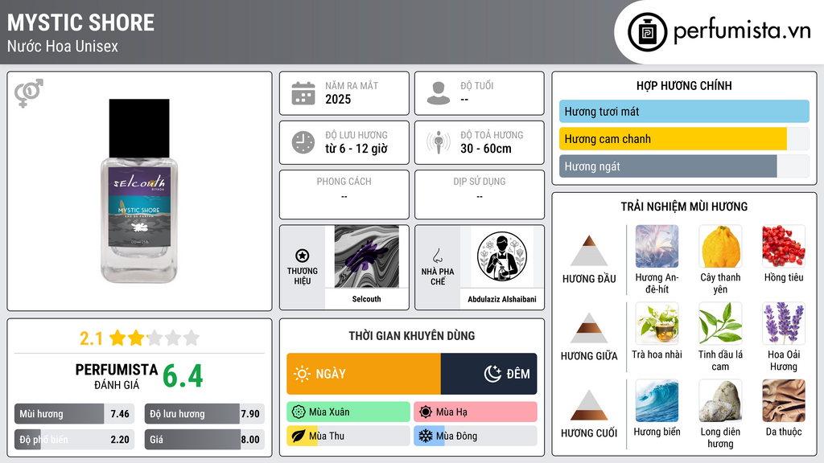Click the Mùa Thu season bar
This screenshot has width=824, height=463.
click(348, 436)
